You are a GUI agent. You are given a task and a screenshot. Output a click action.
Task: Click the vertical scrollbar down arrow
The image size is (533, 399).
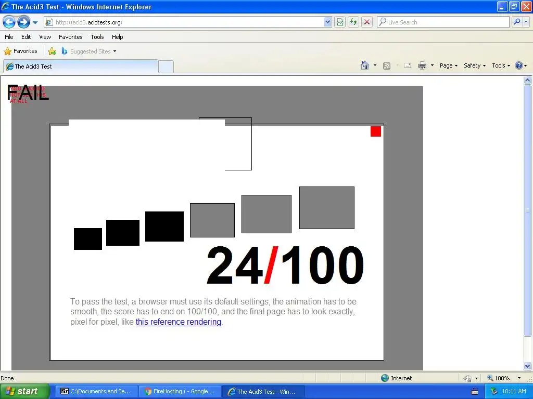tap(528, 366)
